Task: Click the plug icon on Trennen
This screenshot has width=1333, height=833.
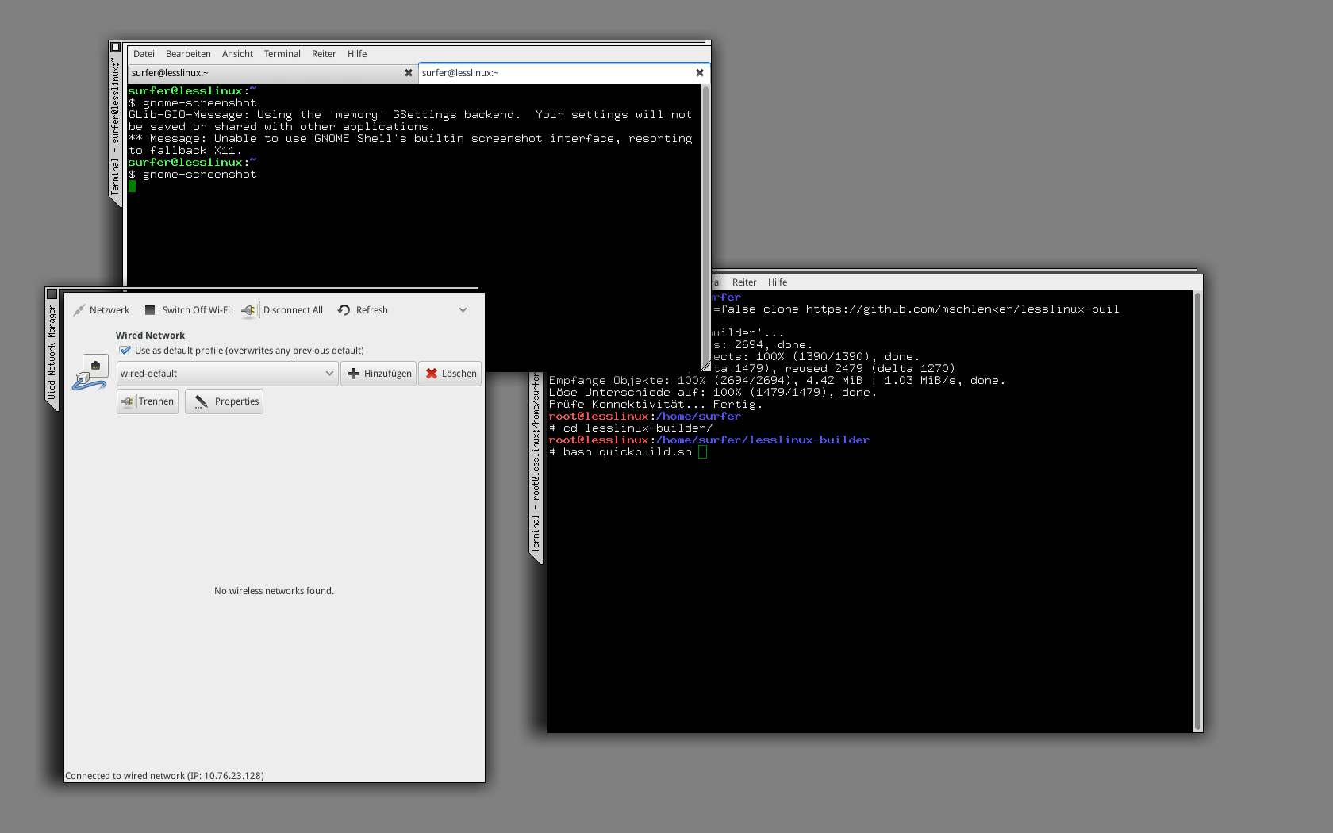Action: (x=127, y=401)
